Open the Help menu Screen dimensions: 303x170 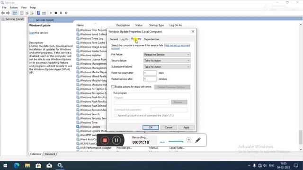[x=33, y=8]
